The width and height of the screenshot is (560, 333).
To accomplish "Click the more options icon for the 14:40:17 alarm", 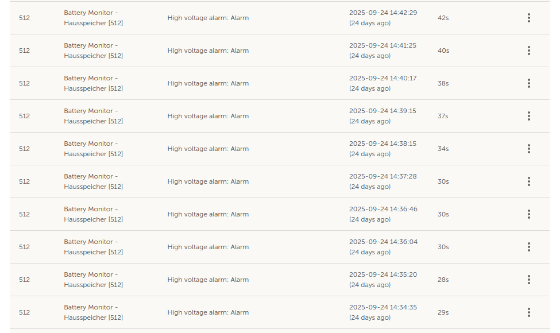I will (x=528, y=83).
